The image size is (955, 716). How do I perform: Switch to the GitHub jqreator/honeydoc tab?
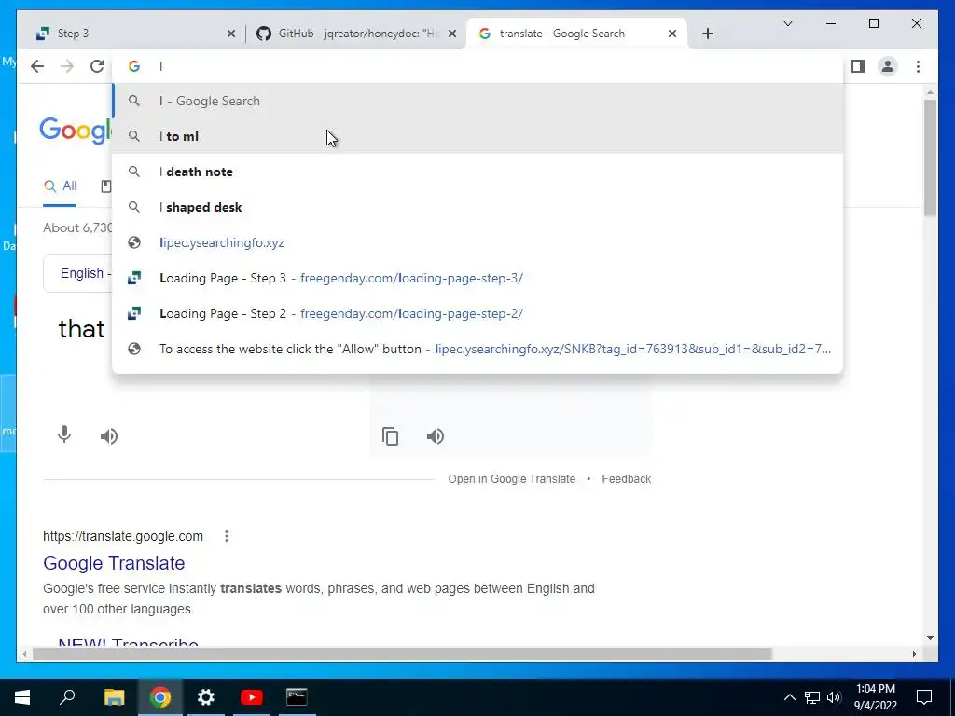[355, 34]
